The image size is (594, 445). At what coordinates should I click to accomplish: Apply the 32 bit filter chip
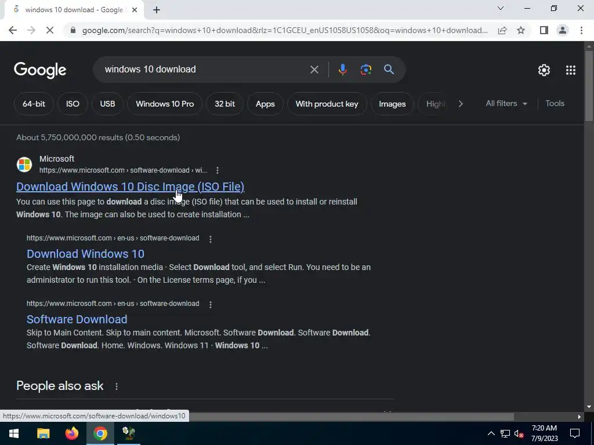224,104
